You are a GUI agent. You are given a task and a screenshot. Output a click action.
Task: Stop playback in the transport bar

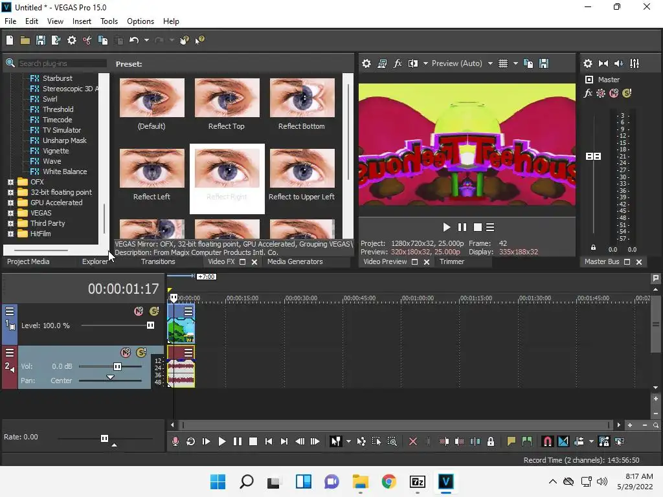pos(253,441)
